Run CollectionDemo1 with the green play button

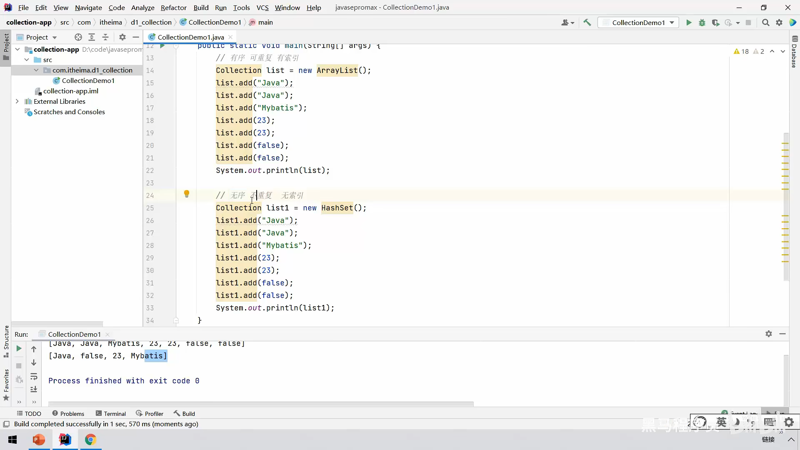689,22
